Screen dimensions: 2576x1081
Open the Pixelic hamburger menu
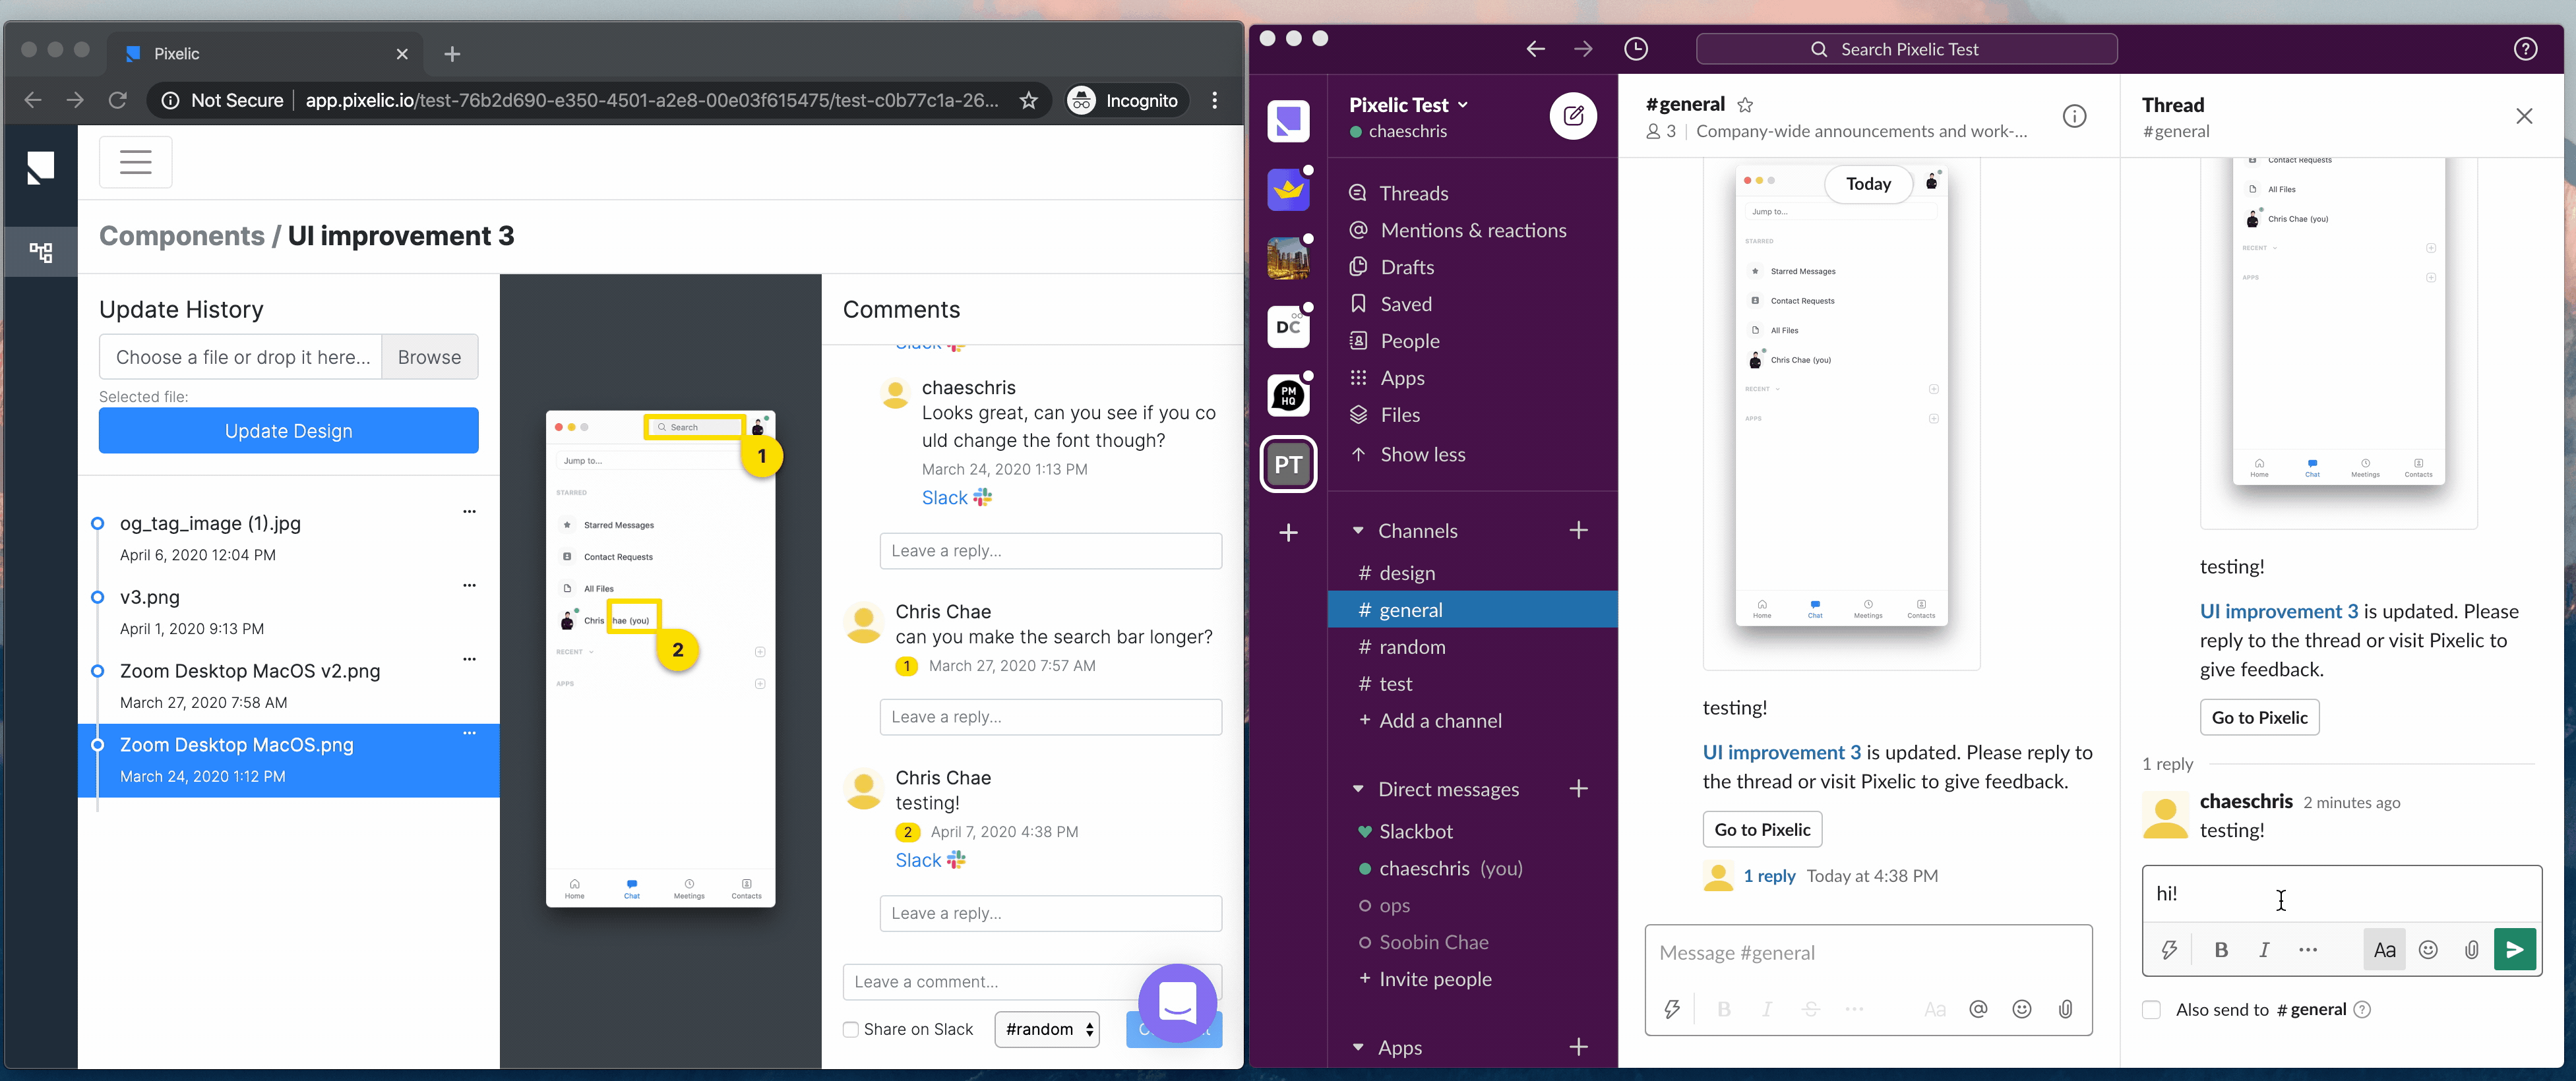pyautogui.click(x=136, y=162)
